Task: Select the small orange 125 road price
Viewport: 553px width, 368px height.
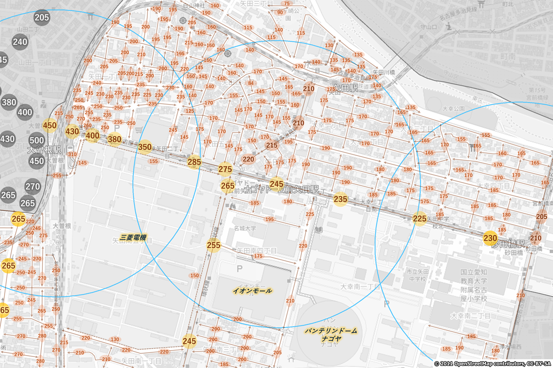Action: pyautogui.click(x=189, y=111)
